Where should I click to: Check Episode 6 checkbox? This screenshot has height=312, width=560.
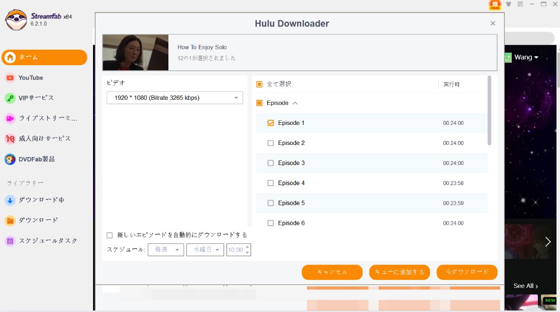click(270, 223)
